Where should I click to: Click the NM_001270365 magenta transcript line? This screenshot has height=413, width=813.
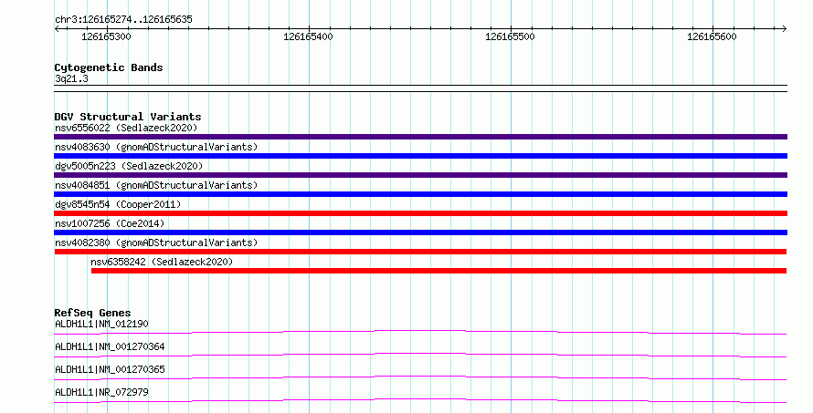pyautogui.click(x=420, y=377)
